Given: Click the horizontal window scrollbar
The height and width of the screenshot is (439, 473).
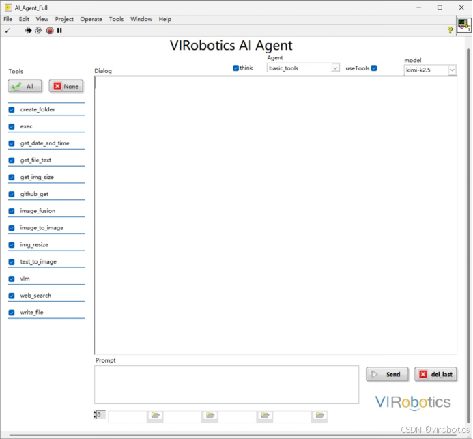Looking at the screenshot, I should click(232, 436).
